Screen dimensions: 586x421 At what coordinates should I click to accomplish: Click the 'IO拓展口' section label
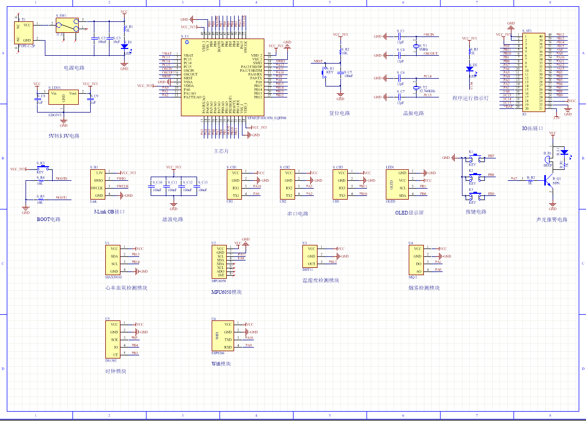[532, 129]
